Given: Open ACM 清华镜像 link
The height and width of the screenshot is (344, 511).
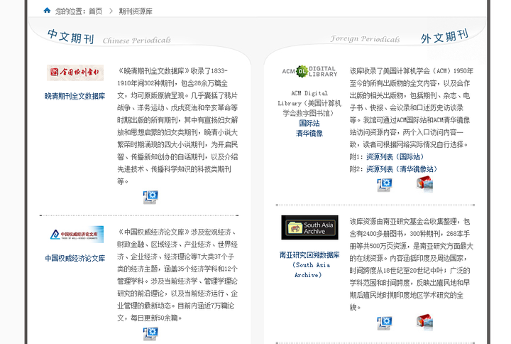Looking at the screenshot, I should (x=309, y=133).
